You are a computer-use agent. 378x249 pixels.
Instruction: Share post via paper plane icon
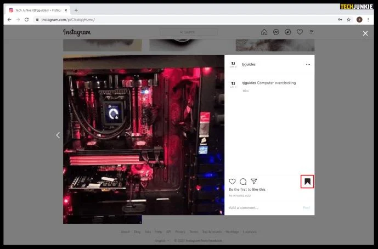click(x=253, y=182)
